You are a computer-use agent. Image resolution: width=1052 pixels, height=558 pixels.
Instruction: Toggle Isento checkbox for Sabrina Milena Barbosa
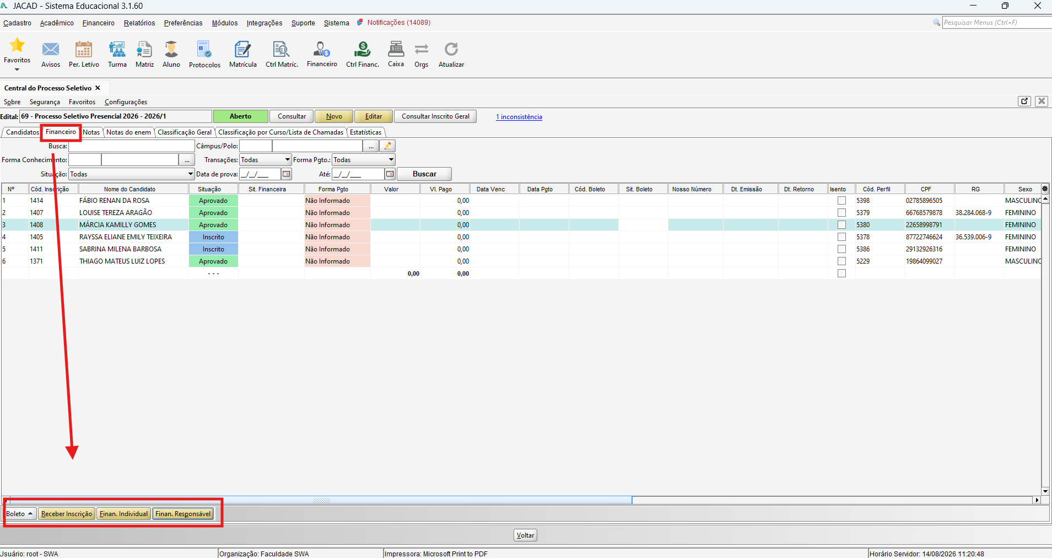(x=841, y=249)
